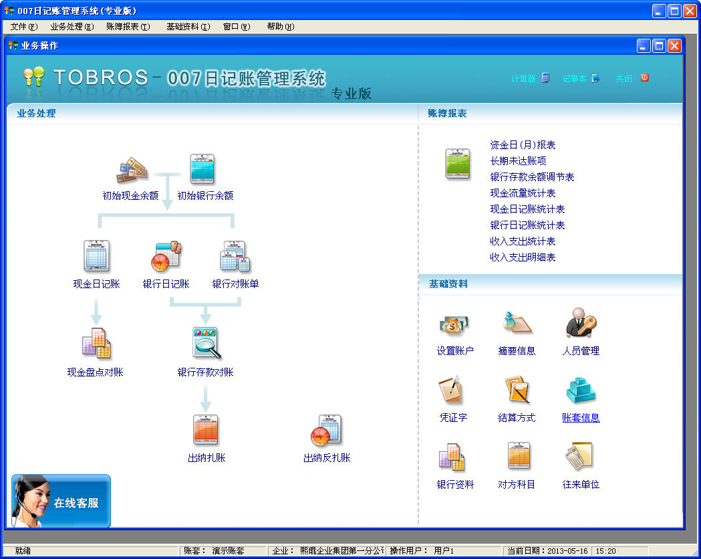Open the 银行日记账 icon
Screen dimensions: 701x559
coord(166,256)
